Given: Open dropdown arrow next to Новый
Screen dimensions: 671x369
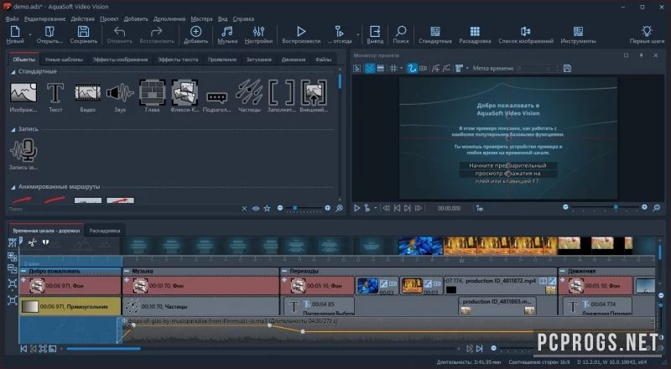Looking at the screenshot, I should (30, 34).
